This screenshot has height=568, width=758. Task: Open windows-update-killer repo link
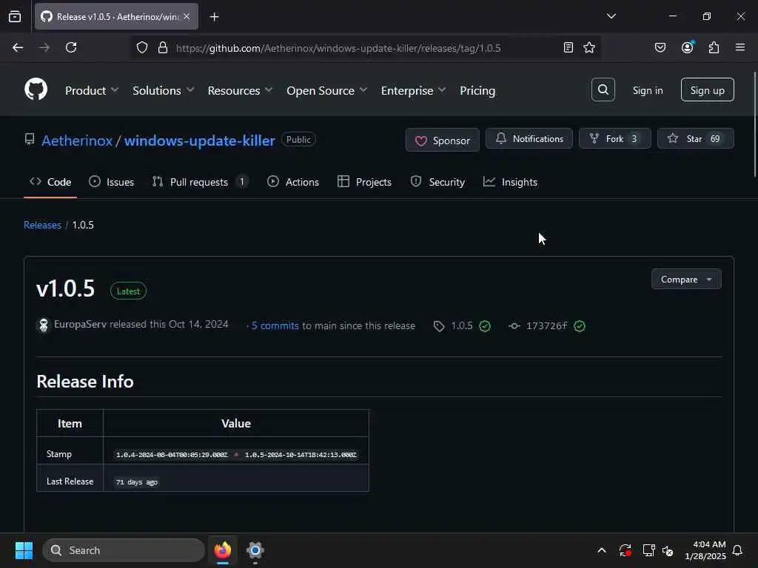coord(200,141)
